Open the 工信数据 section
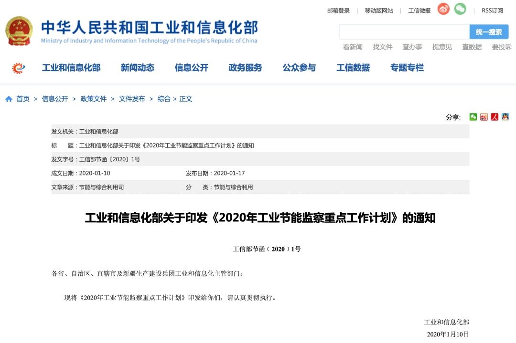516x343 pixels. [354, 67]
